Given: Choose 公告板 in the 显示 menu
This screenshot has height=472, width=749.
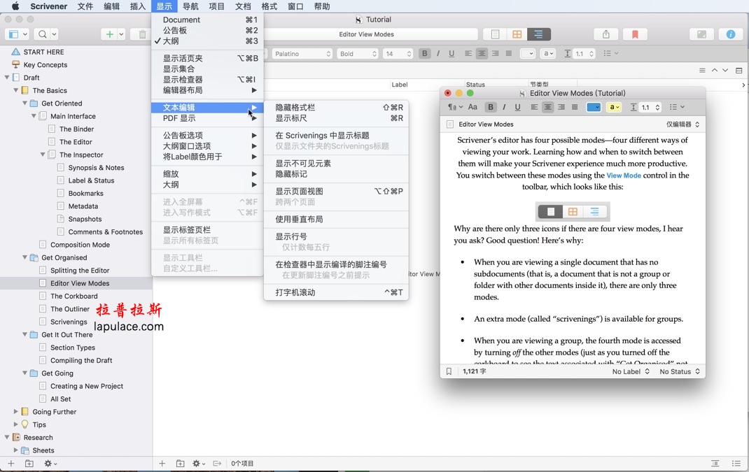Looking at the screenshot, I should pos(206,31).
